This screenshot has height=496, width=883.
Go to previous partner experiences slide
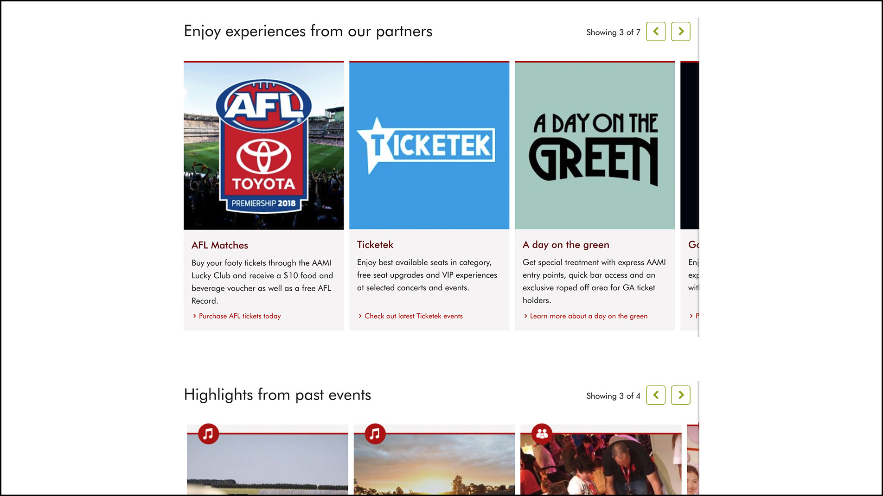point(655,32)
